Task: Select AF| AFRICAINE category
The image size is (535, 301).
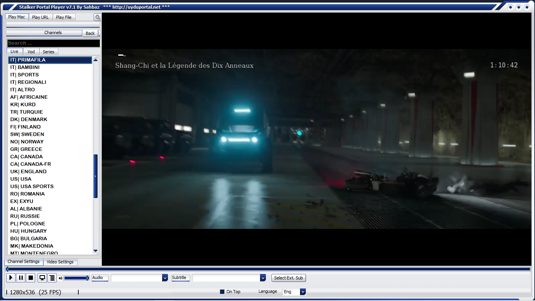Action: (50, 97)
